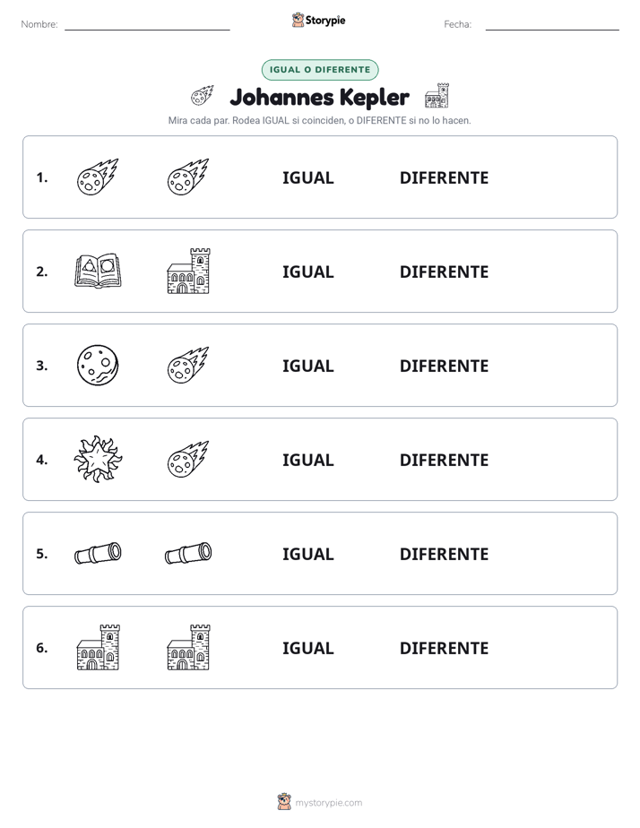
Task: Select DIFERENTE for question 3
Action: click(444, 366)
